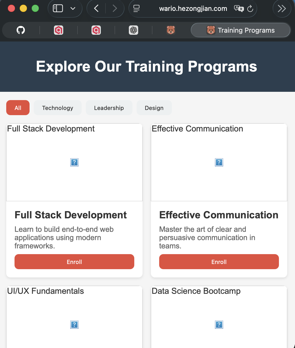This screenshot has width=295, height=348.
Task: Show the toolbar overflow items
Action: point(282,9)
